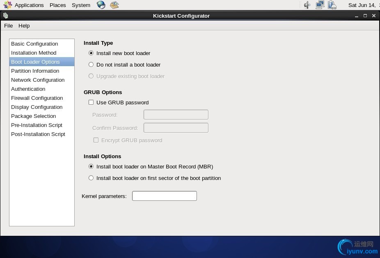Click the web browser launcher icon in panel
The image size is (380, 258).
point(101,5)
